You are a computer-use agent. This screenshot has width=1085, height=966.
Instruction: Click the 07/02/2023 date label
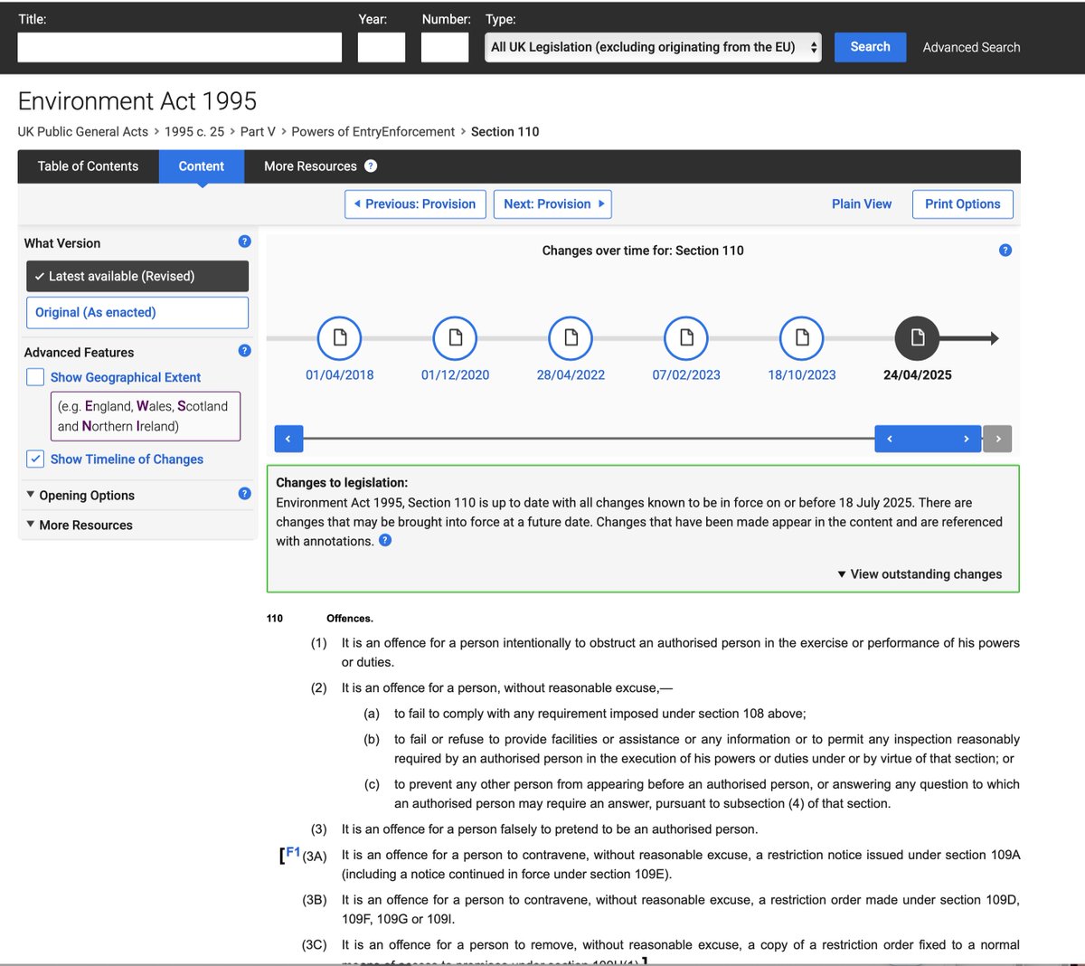pos(686,374)
